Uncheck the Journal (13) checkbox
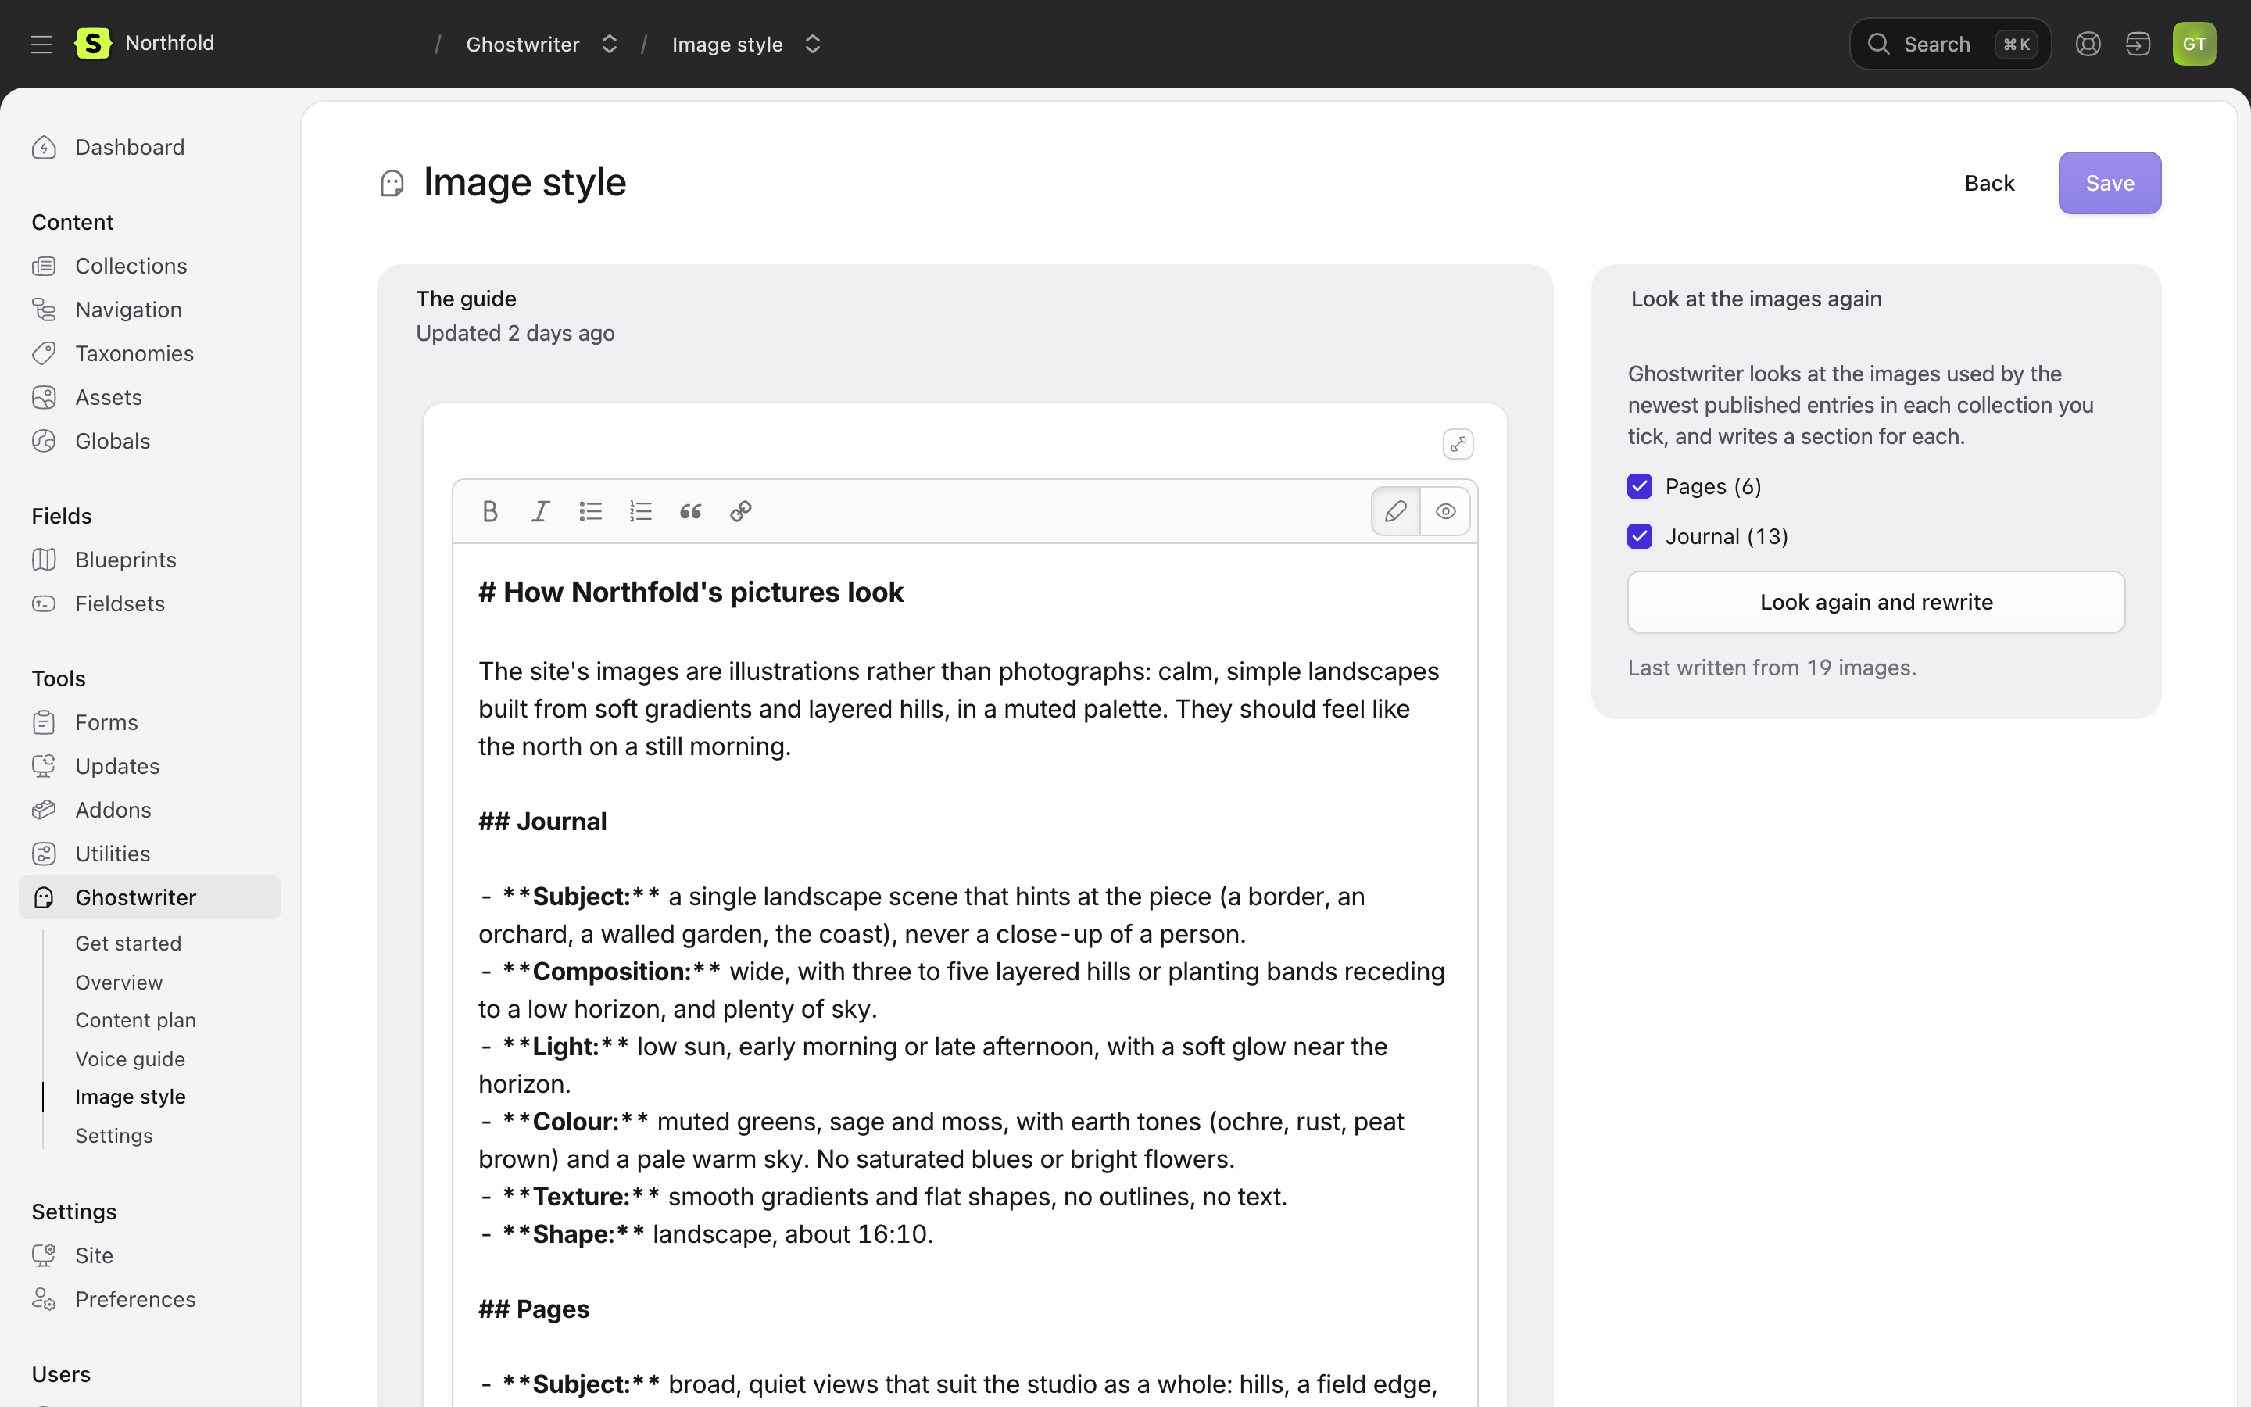The width and height of the screenshot is (2251, 1407). (x=1640, y=536)
